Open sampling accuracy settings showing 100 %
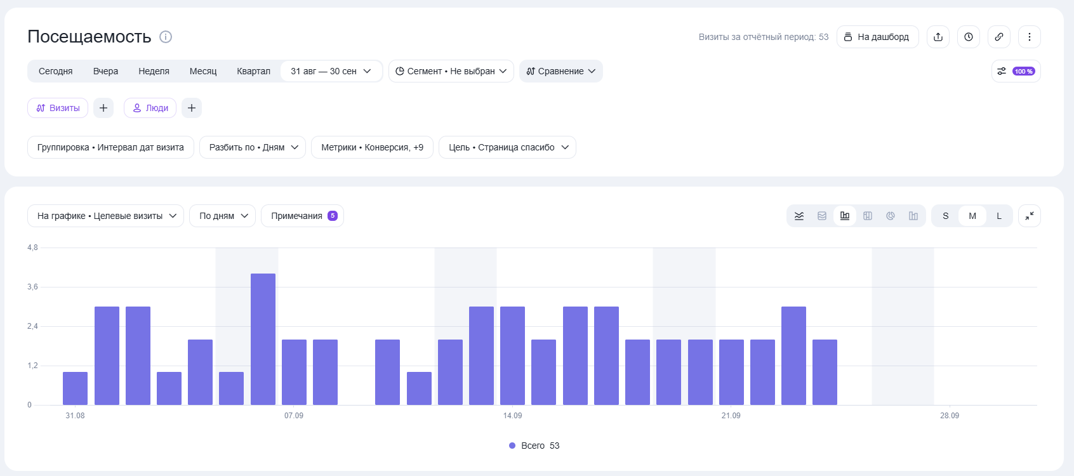The image size is (1074, 476). pyautogui.click(x=1016, y=71)
